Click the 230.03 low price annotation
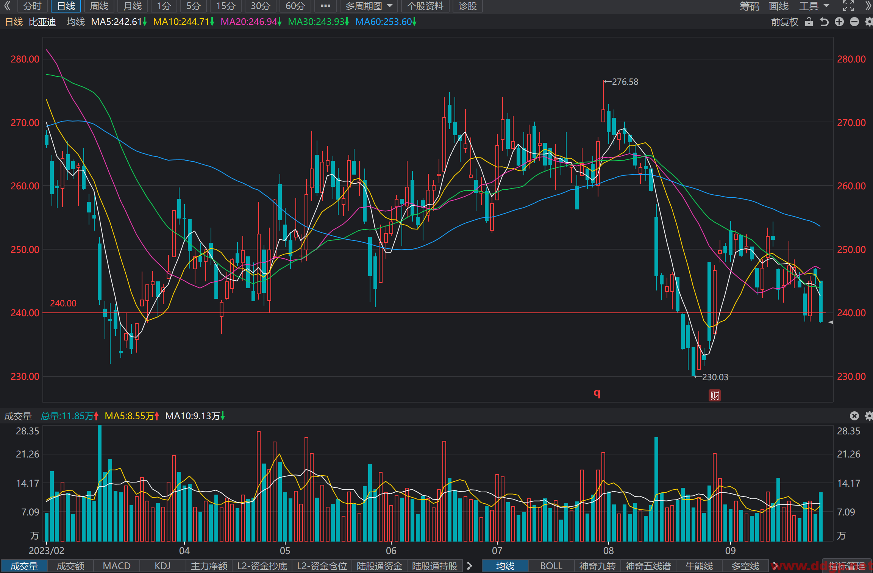 pyautogui.click(x=715, y=377)
